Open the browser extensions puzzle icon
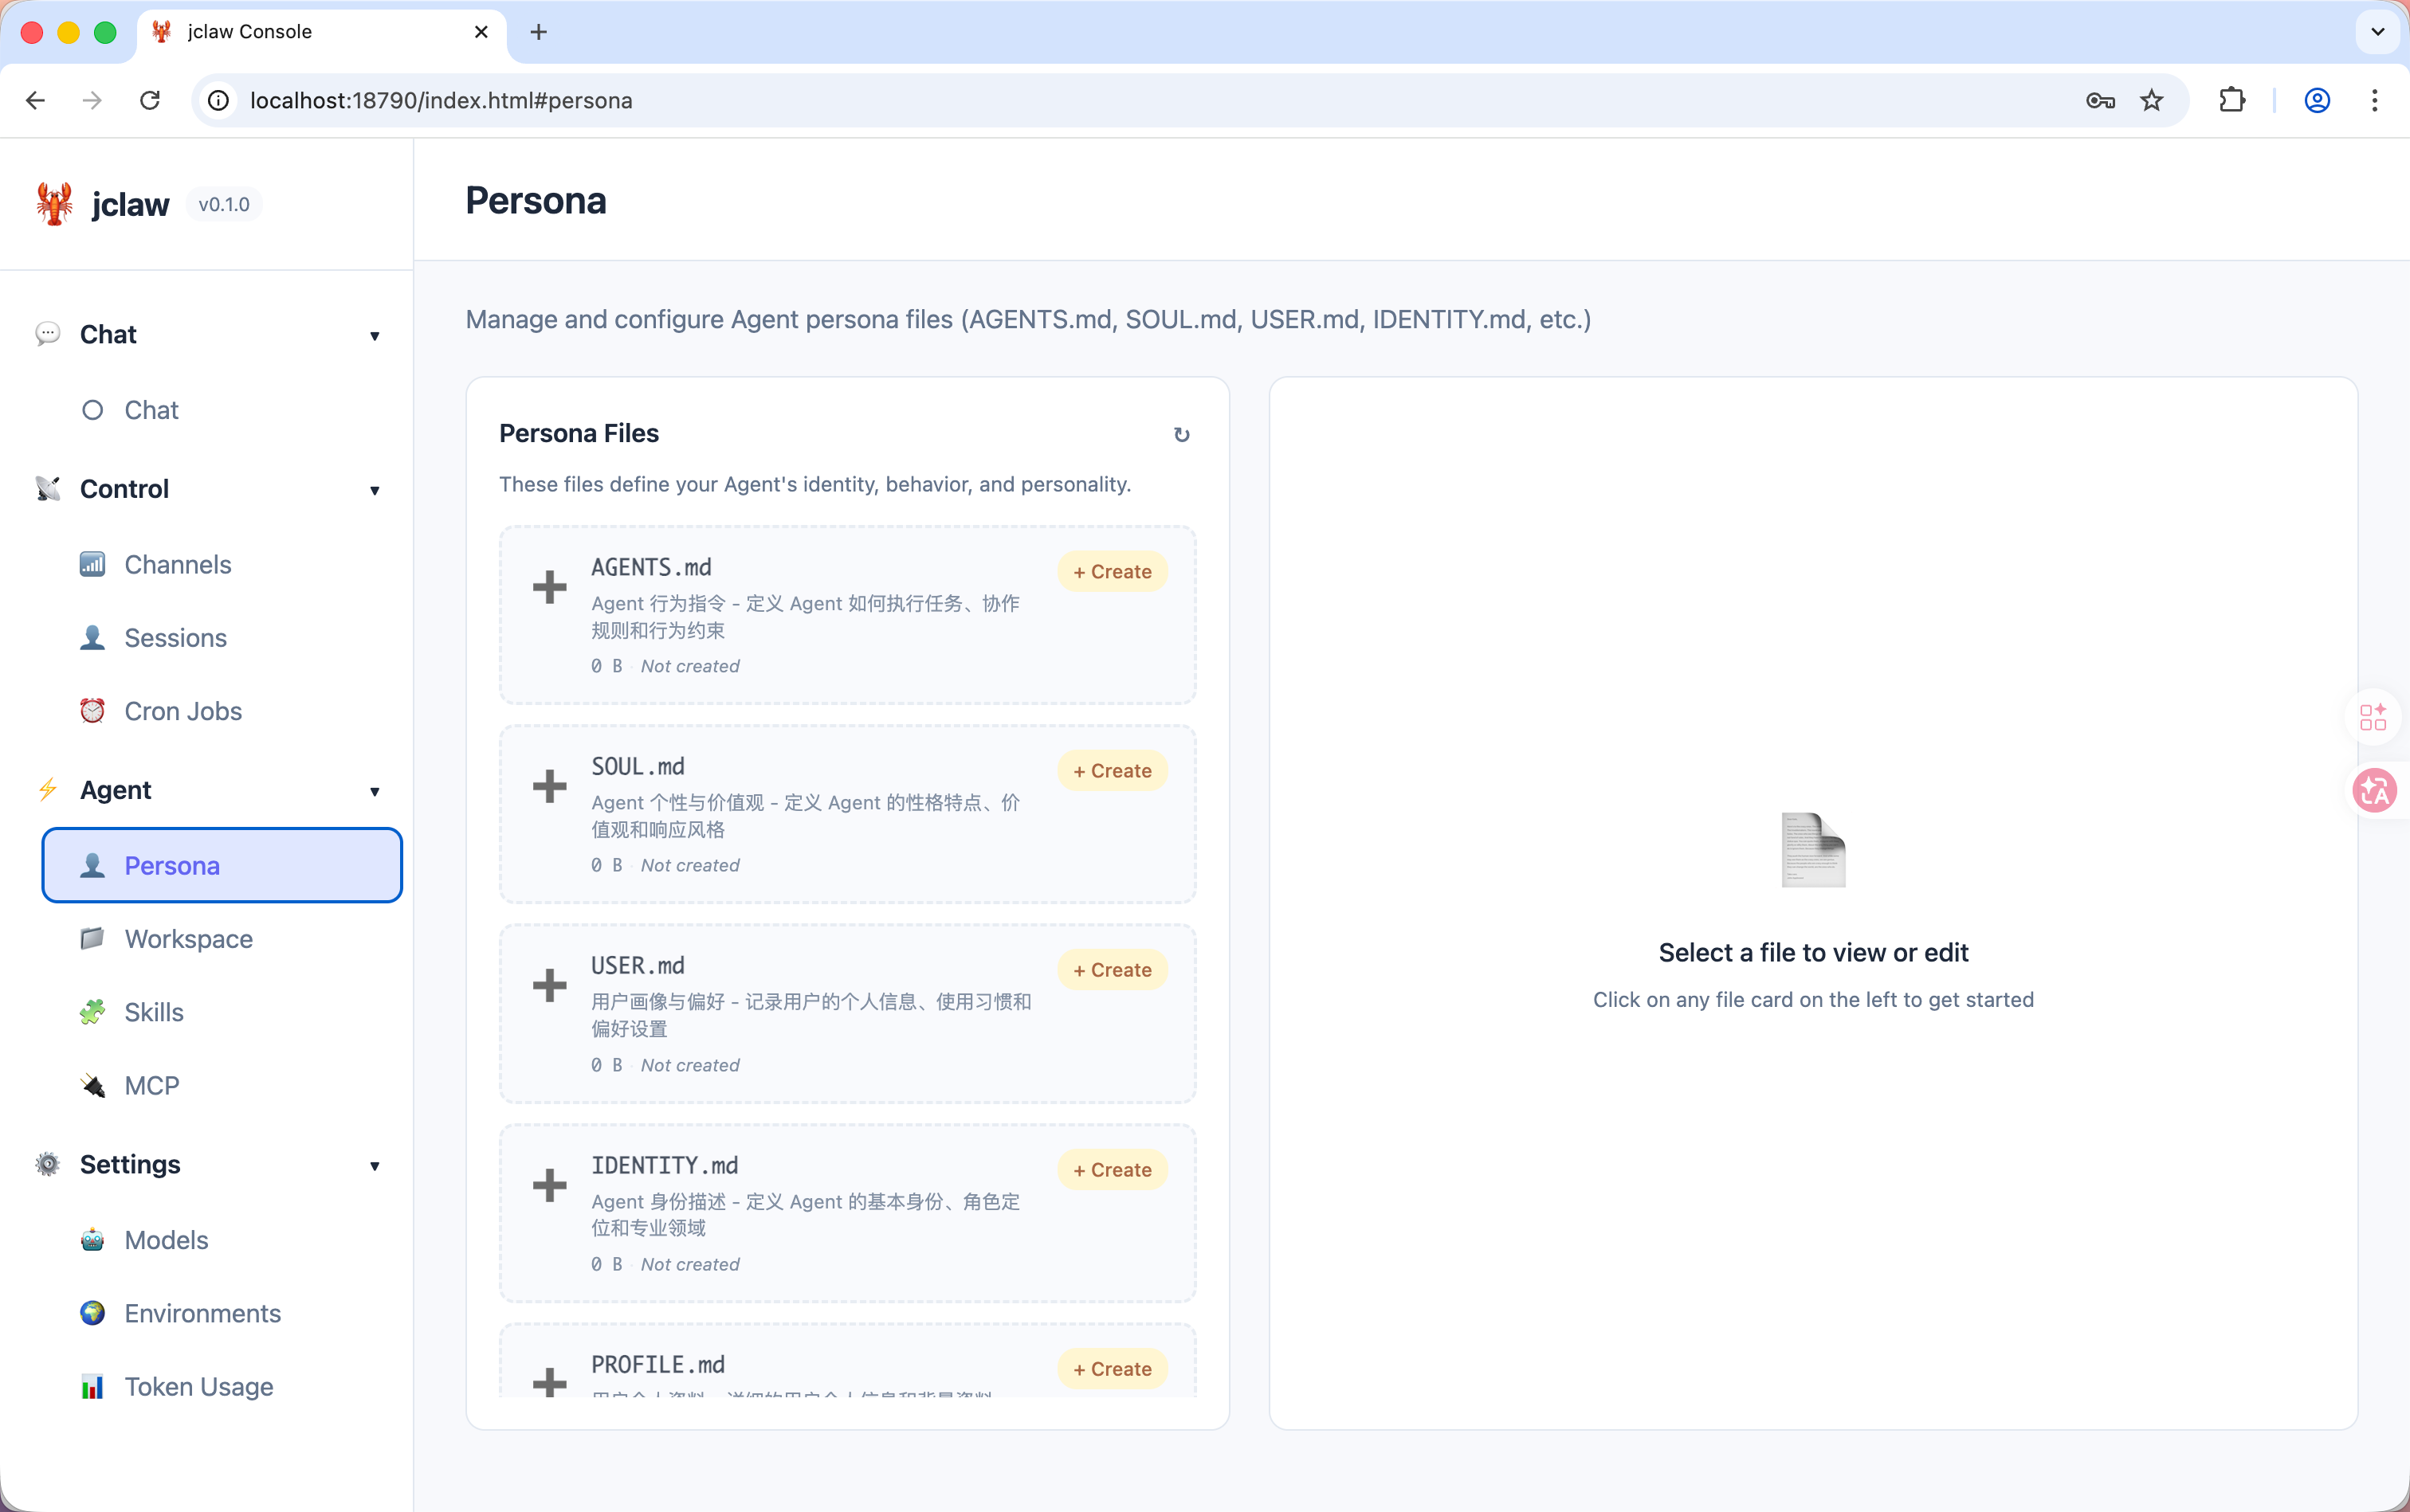 [2232, 100]
